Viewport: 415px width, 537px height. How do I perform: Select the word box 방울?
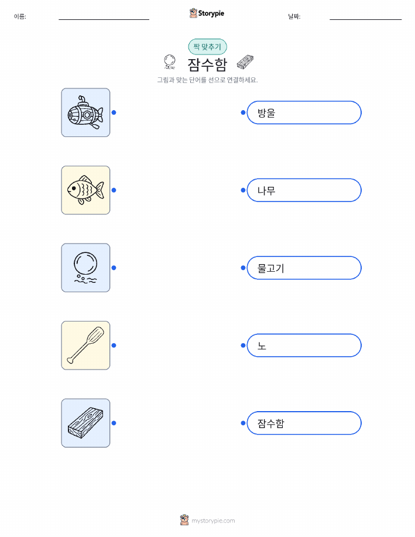(x=304, y=112)
